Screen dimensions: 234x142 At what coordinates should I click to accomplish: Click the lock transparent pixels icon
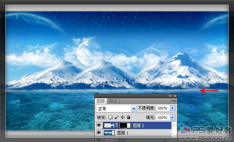pyautogui.click(x=111, y=118)
